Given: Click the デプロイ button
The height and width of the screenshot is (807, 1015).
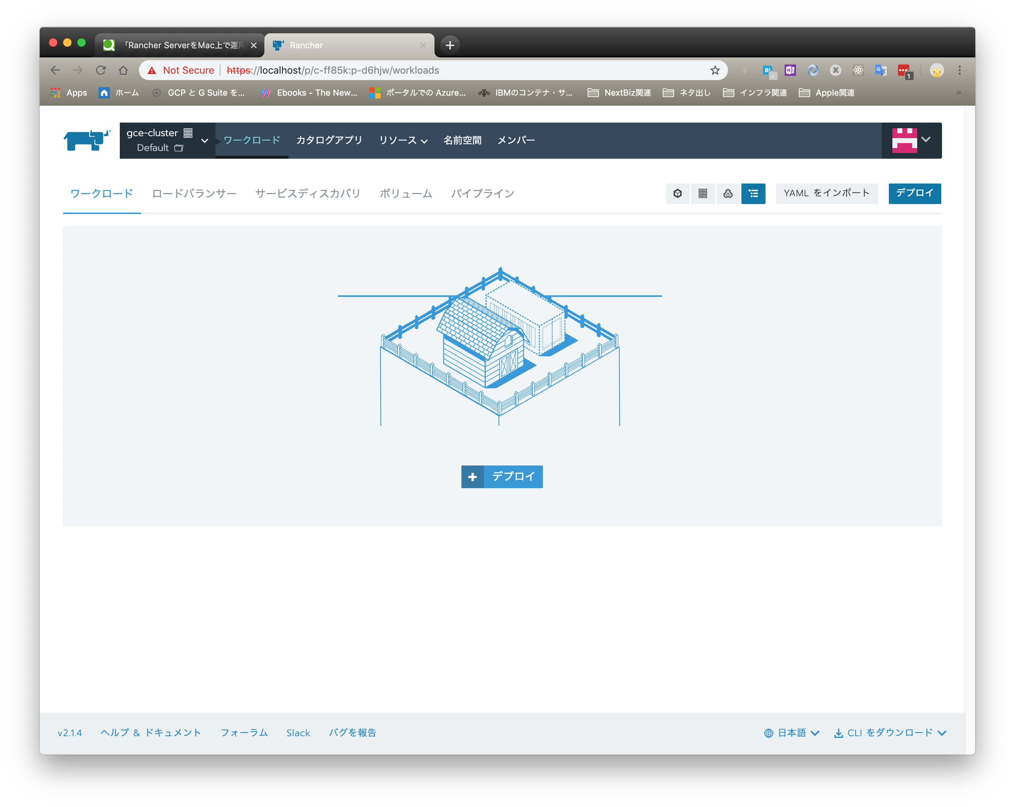Looking at the screenshot, I should click(914, 193).
